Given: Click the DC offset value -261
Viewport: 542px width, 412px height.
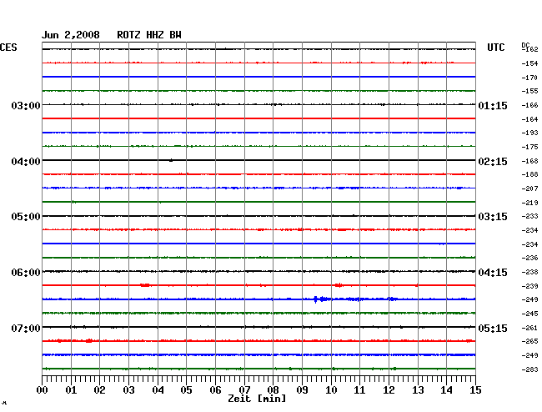Looking at the screenshot, I should point(529,328).
